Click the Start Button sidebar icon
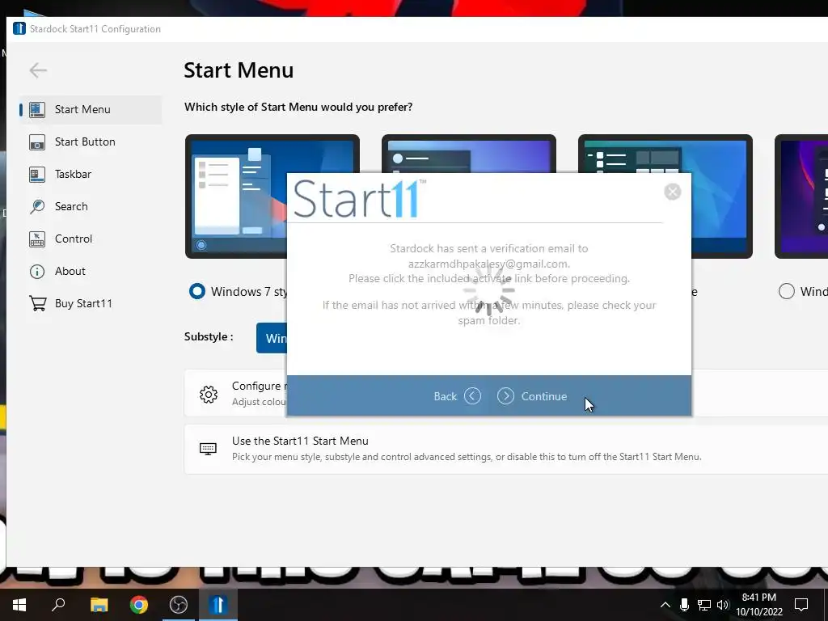Viewport: 828px width, 621px height. pos(37,142)
